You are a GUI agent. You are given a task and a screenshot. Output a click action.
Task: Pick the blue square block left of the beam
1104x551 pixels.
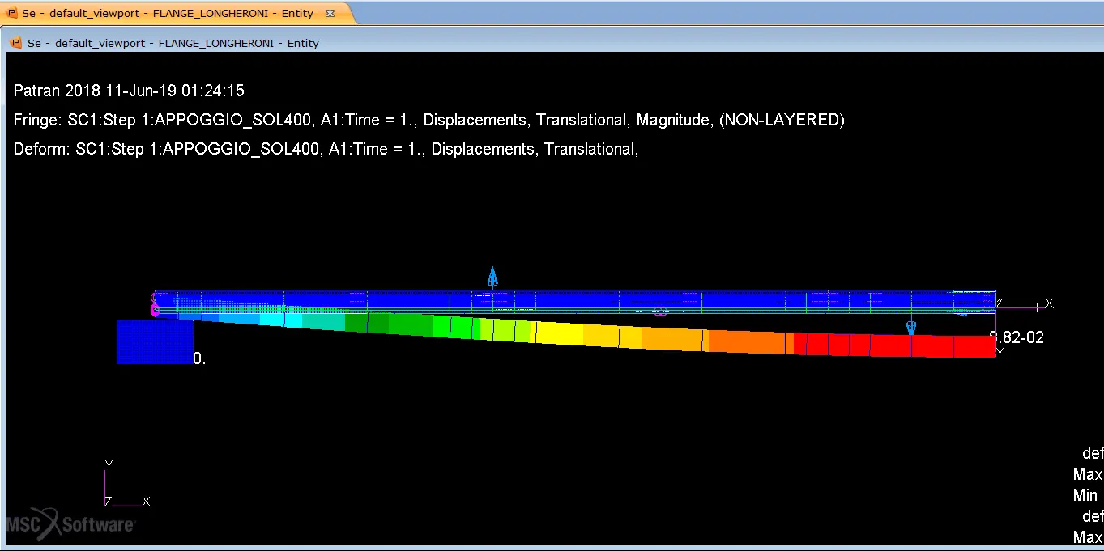155,342
